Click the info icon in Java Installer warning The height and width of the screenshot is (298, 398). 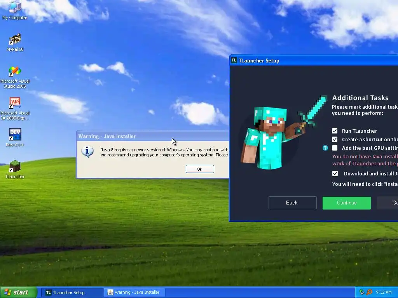point(87,151)
